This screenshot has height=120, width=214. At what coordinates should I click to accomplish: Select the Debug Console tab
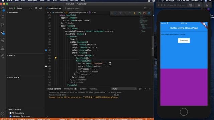click(54, 89)
